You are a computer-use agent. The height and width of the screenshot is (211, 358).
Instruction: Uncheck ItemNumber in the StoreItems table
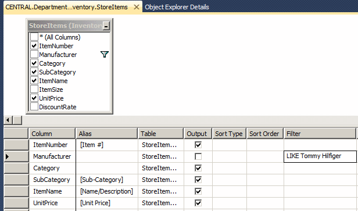coord(34,46)
